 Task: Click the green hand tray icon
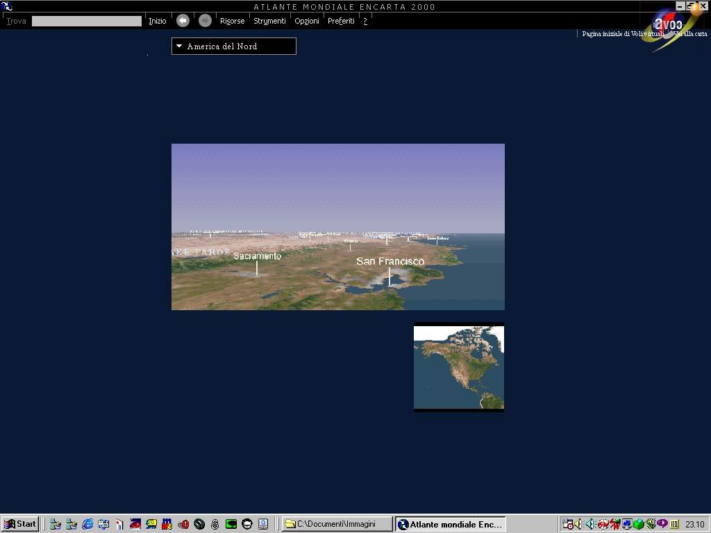coord(651,525)
